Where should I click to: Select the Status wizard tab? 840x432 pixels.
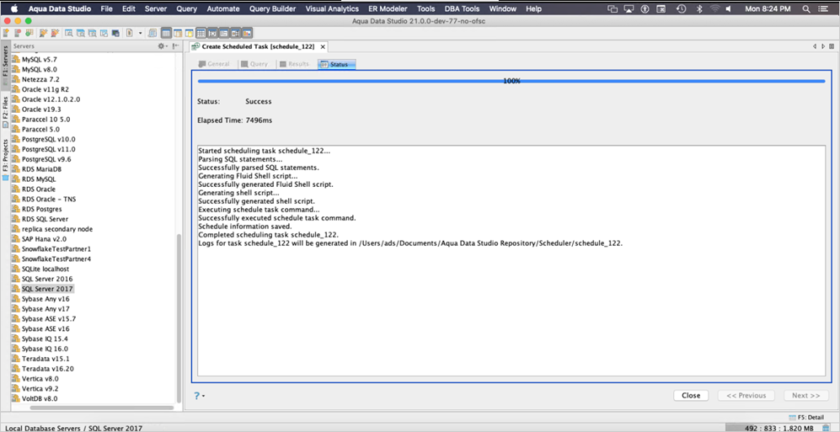pos(337,64)
